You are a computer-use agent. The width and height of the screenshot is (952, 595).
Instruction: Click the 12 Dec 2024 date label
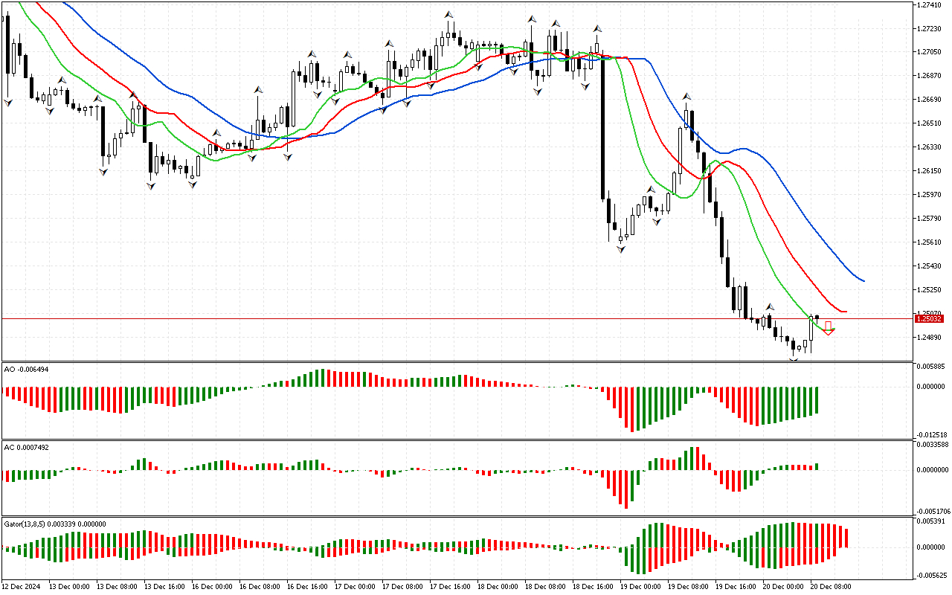[x=22, y=587]
